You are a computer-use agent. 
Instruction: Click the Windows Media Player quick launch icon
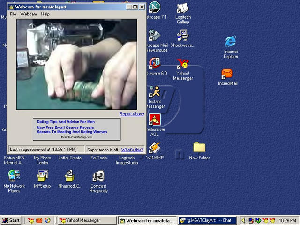tap(48, 220)
